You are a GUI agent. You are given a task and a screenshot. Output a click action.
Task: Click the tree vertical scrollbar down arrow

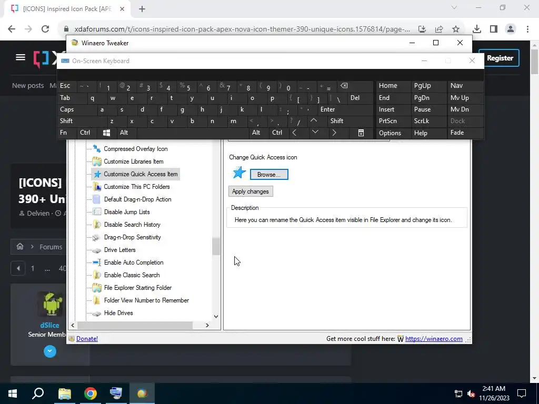(x=216, y=316)
